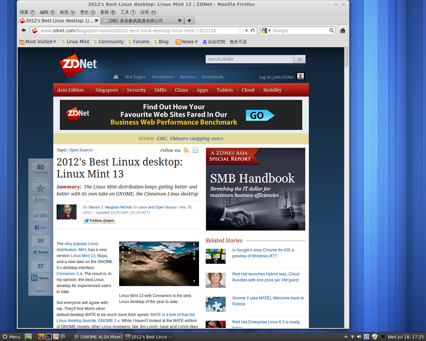Submit the Google search with the magnifier icon

(x=331, y=30)
